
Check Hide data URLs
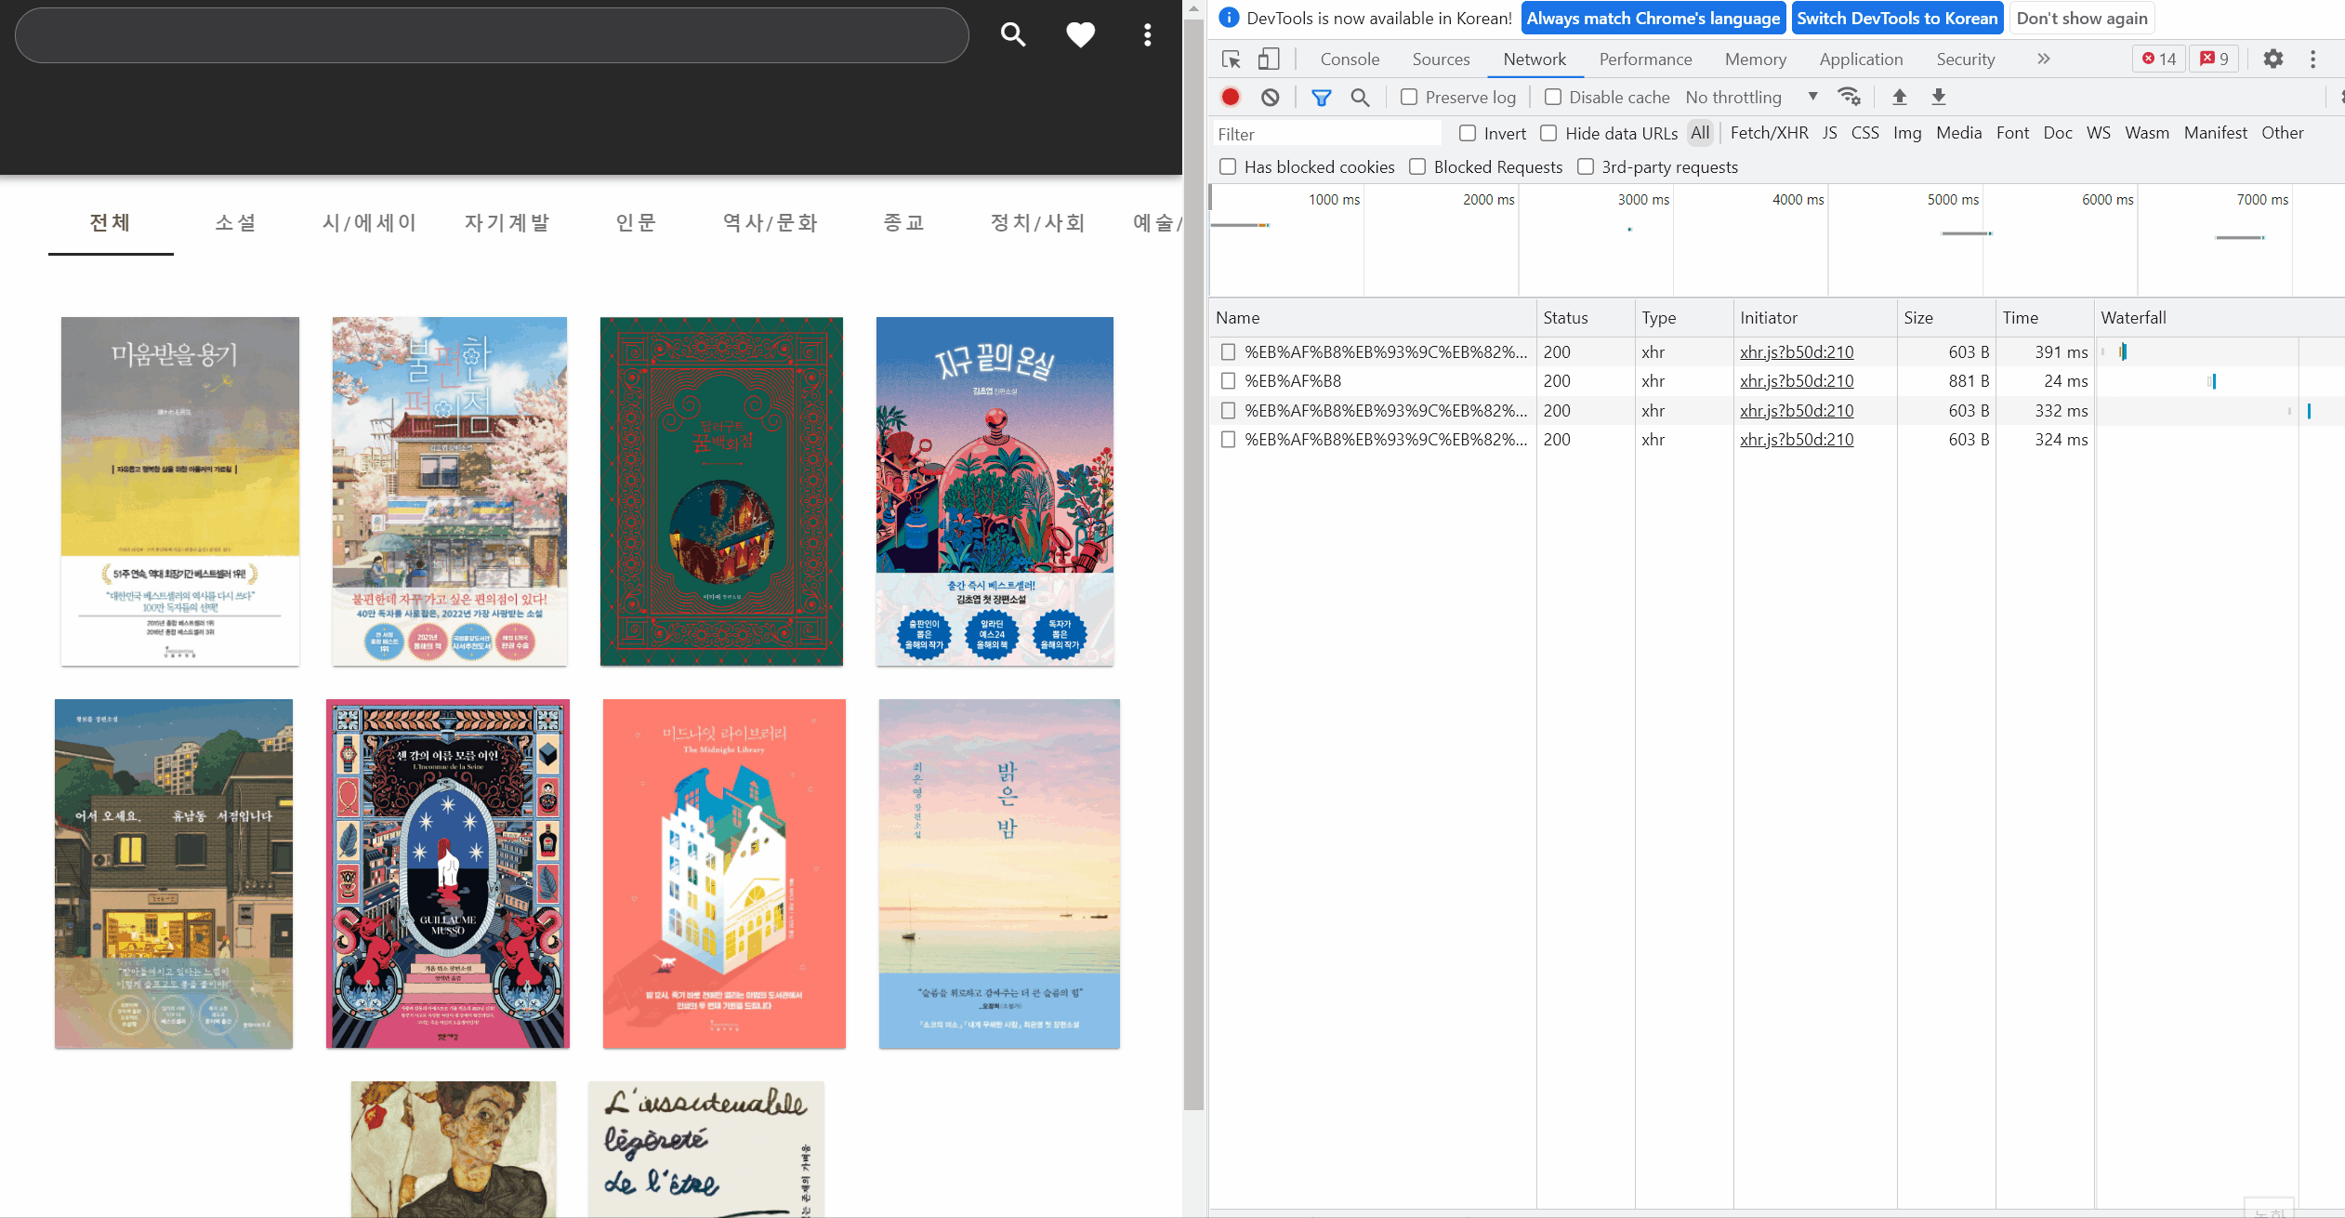(1548, 133)
